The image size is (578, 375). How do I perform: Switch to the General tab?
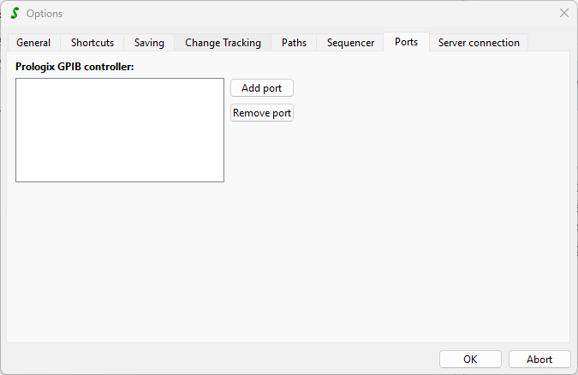click(33, 43)
